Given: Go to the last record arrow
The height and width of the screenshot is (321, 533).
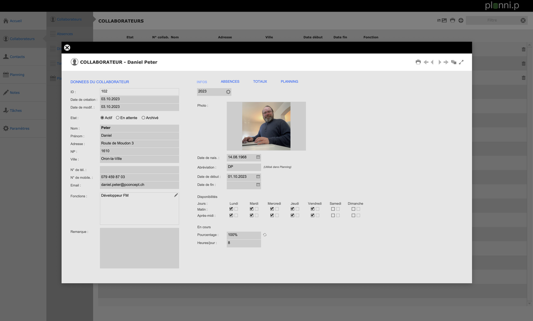Looking at the screenshot, I should tap(446, 62).
